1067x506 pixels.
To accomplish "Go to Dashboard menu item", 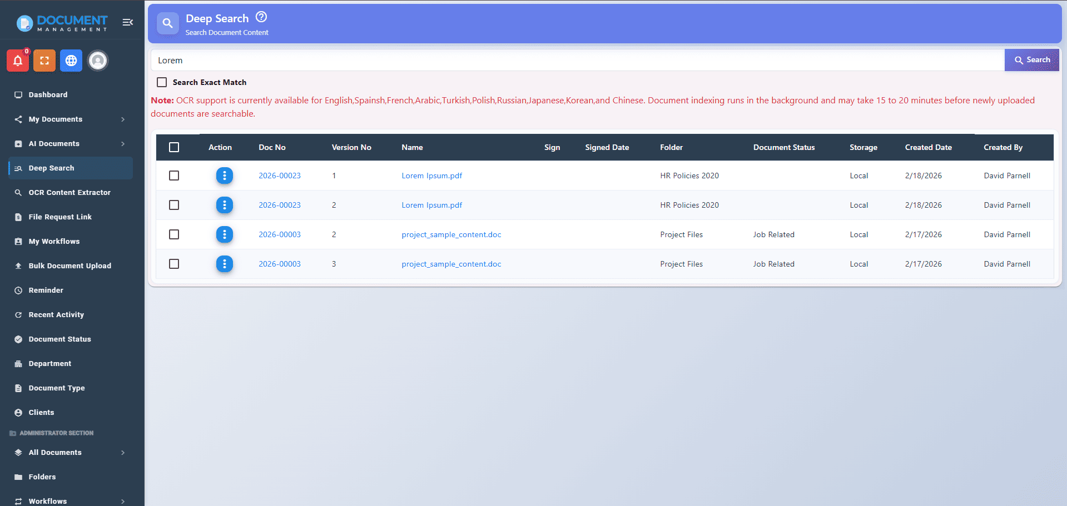I will (x=71, y=95).
